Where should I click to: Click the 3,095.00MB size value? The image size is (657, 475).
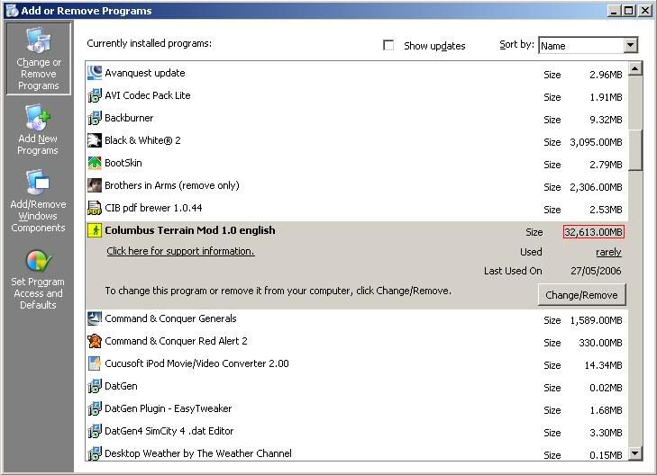click(x=596, y=142)
